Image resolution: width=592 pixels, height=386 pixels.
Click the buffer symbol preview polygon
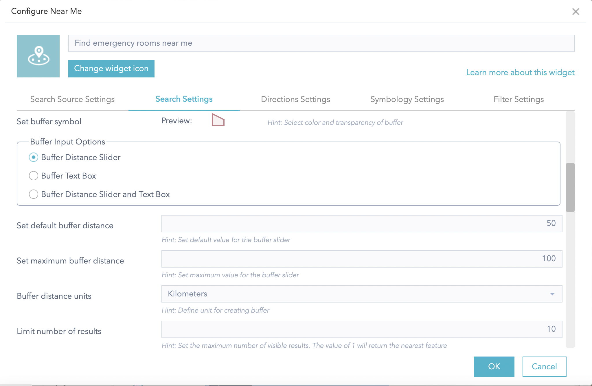218,120
